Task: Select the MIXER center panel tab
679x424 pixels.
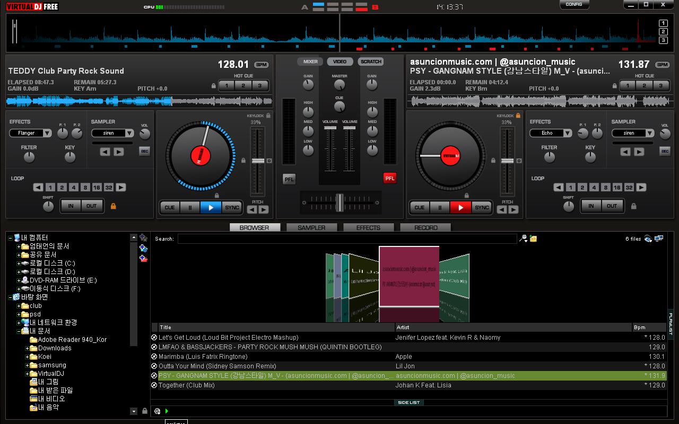Action: pyautogui.click(x=310, y=61)
